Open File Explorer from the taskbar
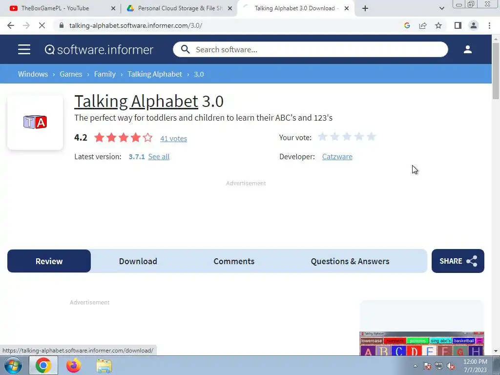Screen dimensions: 500x375 tap(104, 366)
